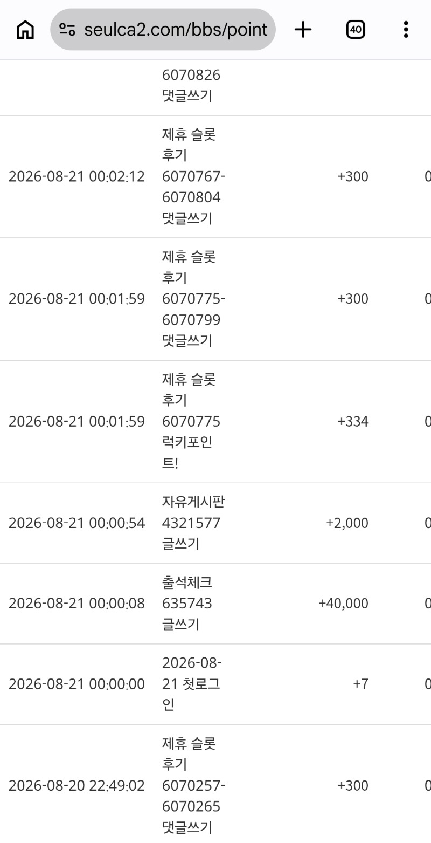Select timestamp 2026-08-20 22:49:02
This screenshot has height=843, width=431.
(77, 786)
